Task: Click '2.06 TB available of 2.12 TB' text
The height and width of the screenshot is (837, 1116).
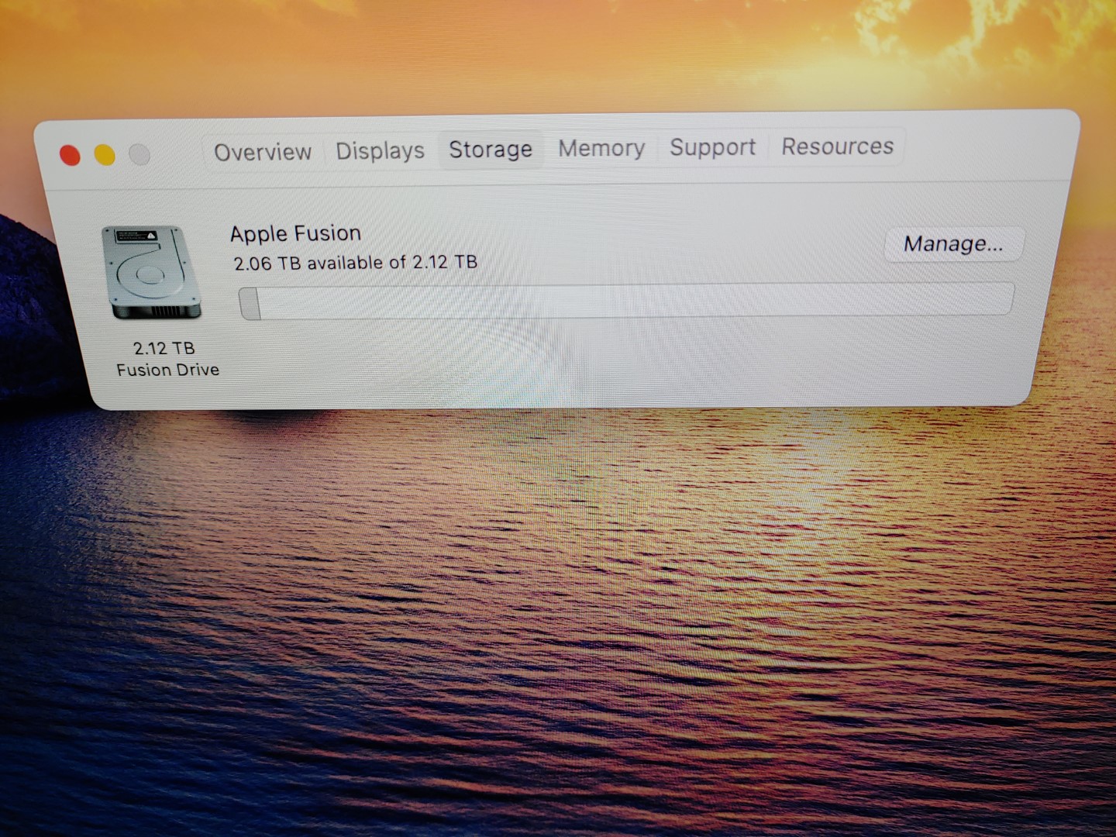Action: 356,263
